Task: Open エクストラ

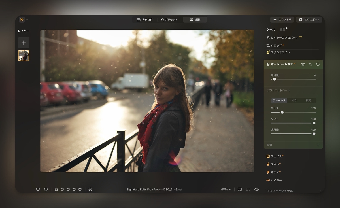Action: (282, 20)
